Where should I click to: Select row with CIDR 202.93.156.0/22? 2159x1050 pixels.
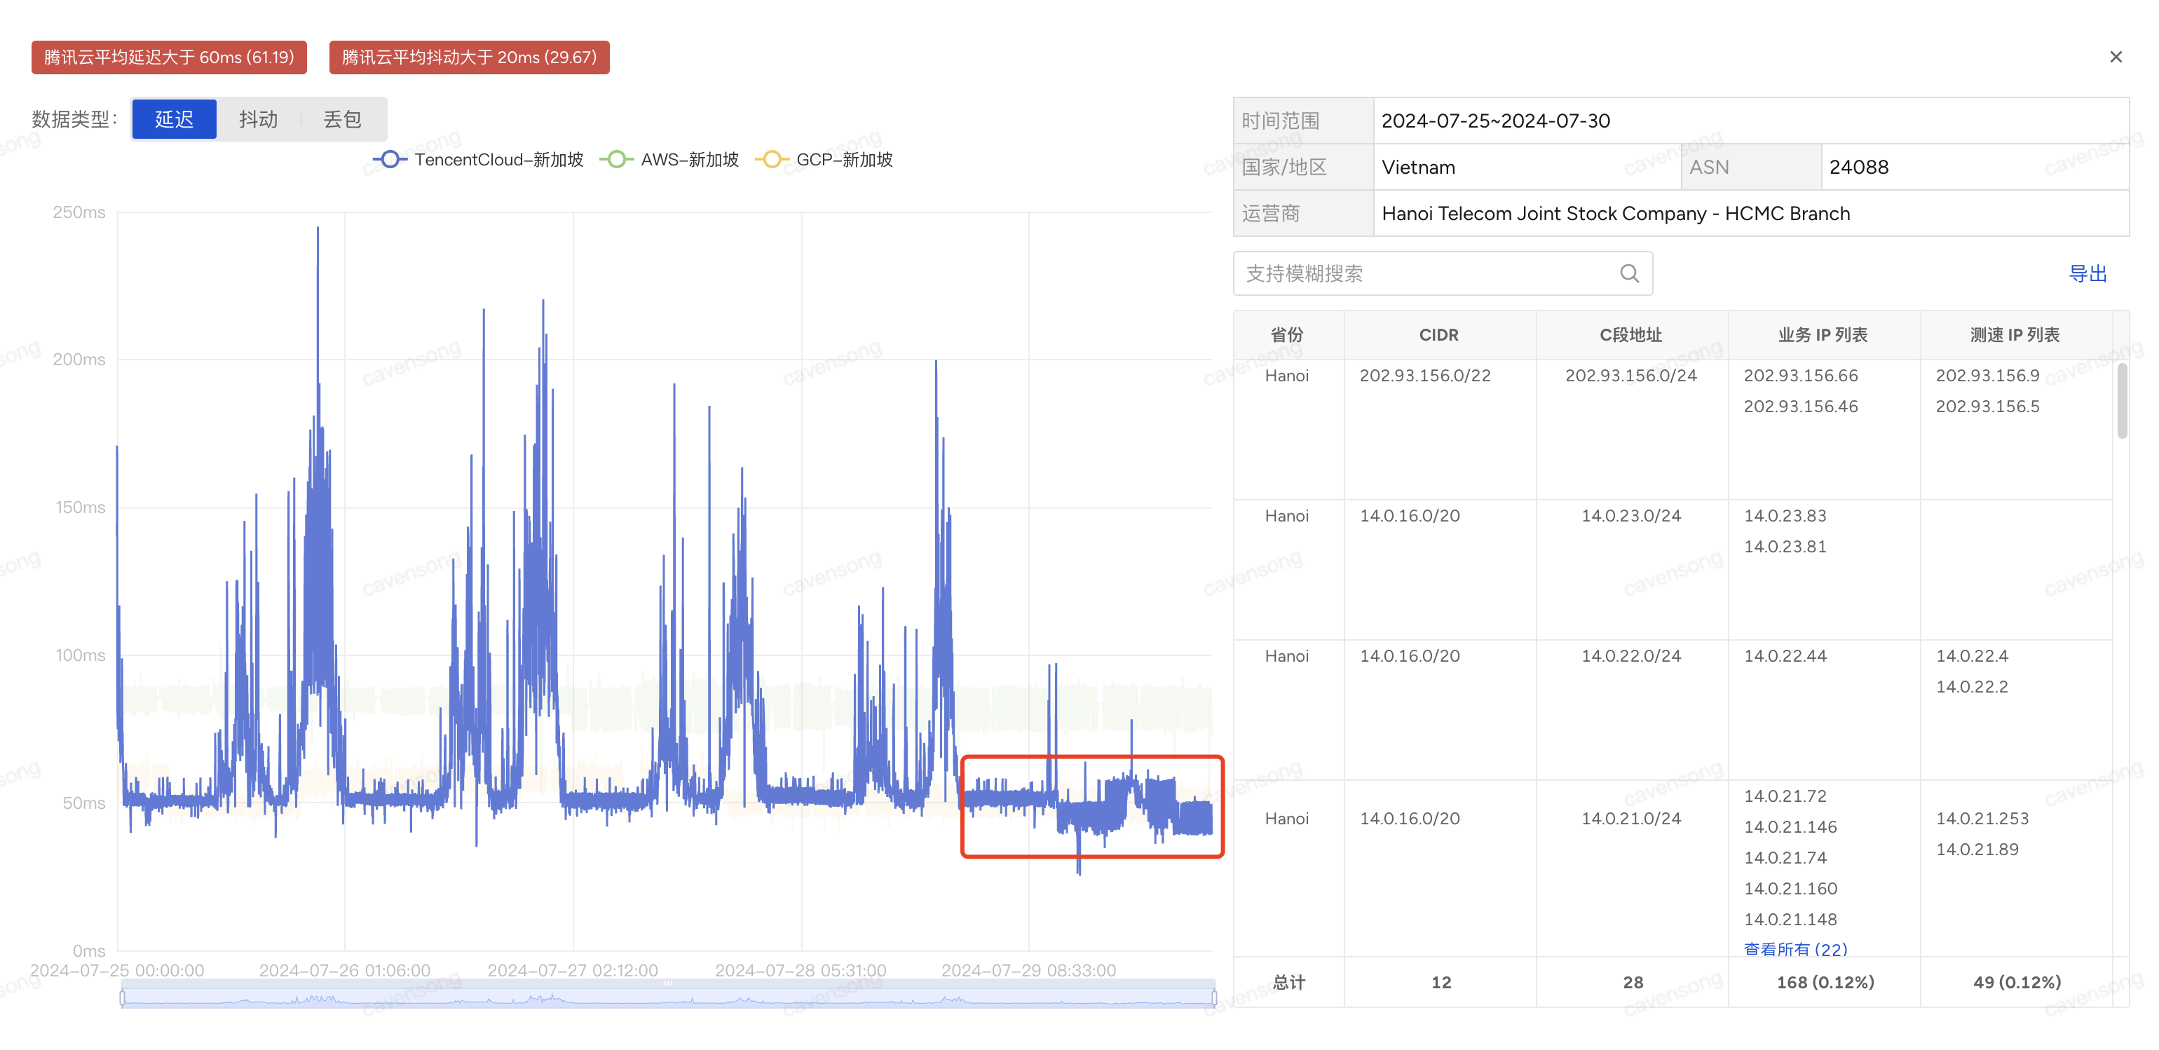(x=1425, y=376)
